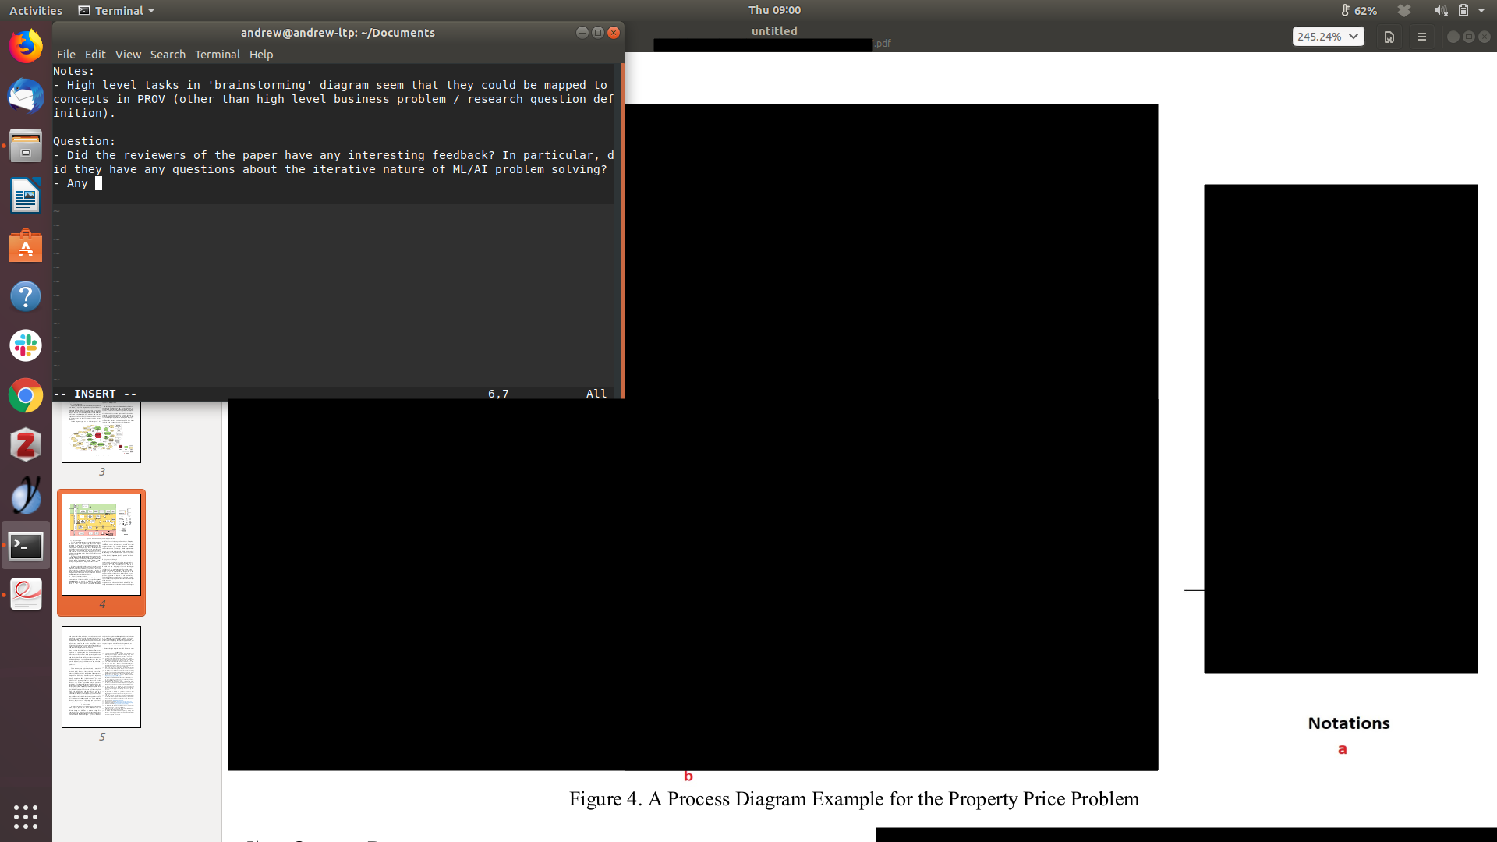
Task: Expand the system status menu arrow
Action: coord(1481,11)
